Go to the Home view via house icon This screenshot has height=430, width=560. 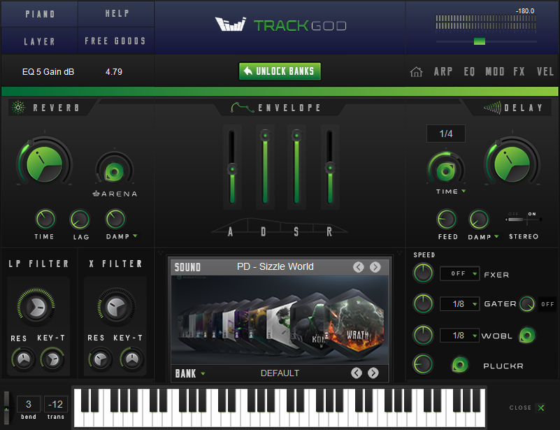coord(416,72)
